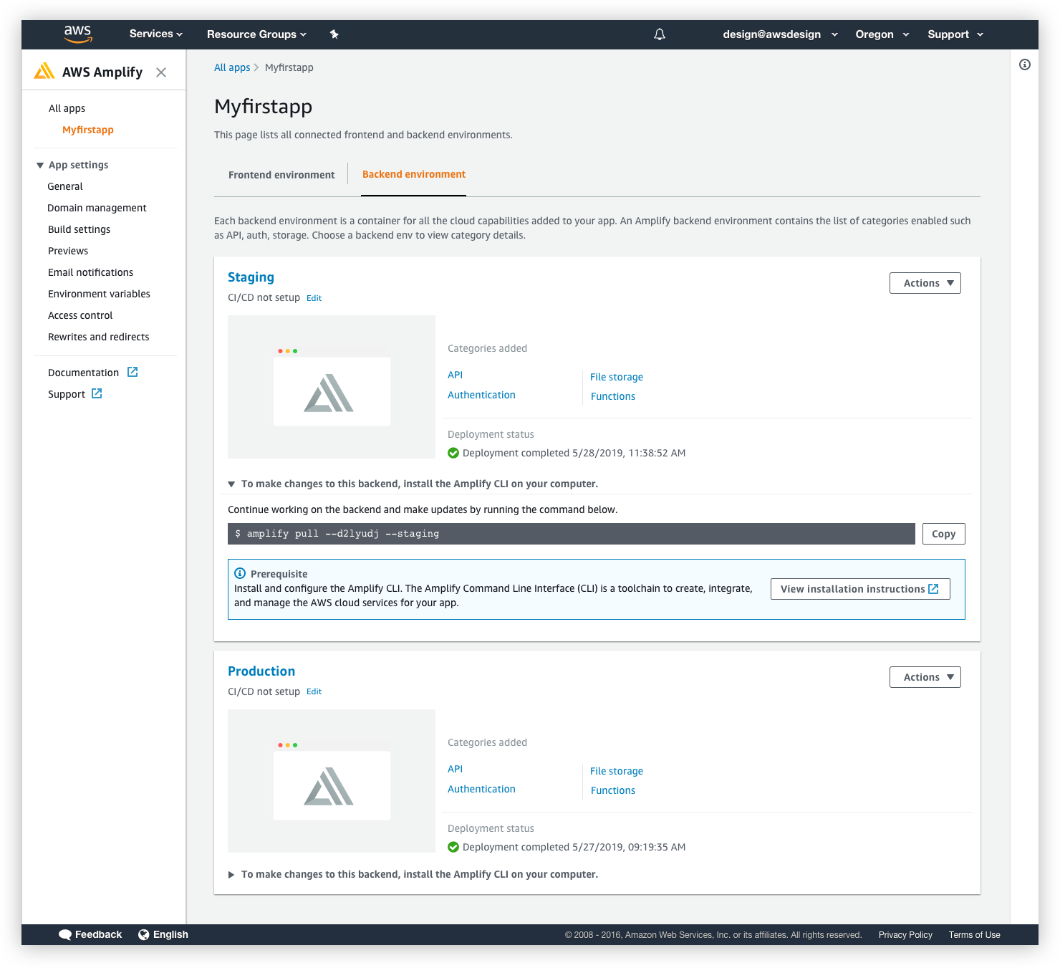The width and height of the screenshot is (1060, 968).
Task: Open Production Actions dropdown
Action: [x=925, y=677]
